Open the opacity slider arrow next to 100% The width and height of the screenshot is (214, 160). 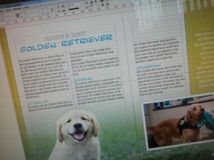point(97,5)
